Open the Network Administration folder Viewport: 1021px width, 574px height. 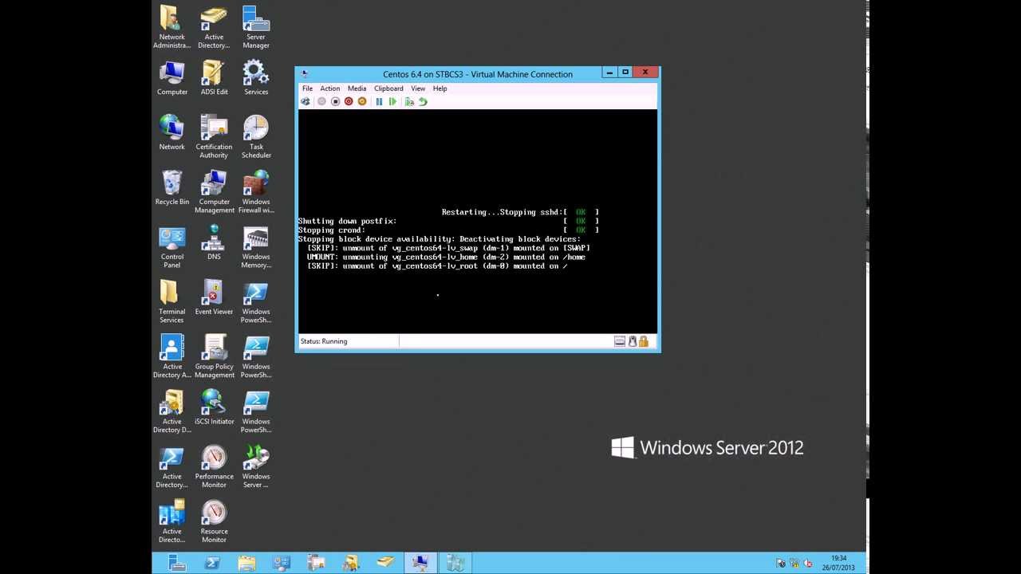click(171, 27)
